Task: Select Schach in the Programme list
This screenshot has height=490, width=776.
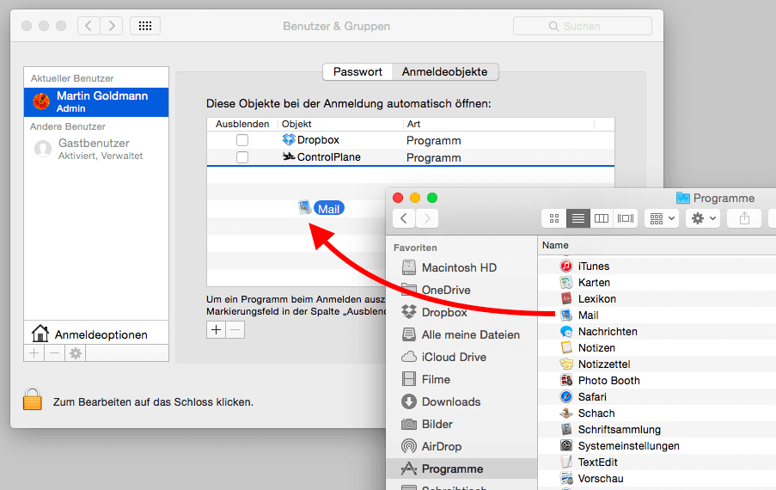Action: coord(657,413)
